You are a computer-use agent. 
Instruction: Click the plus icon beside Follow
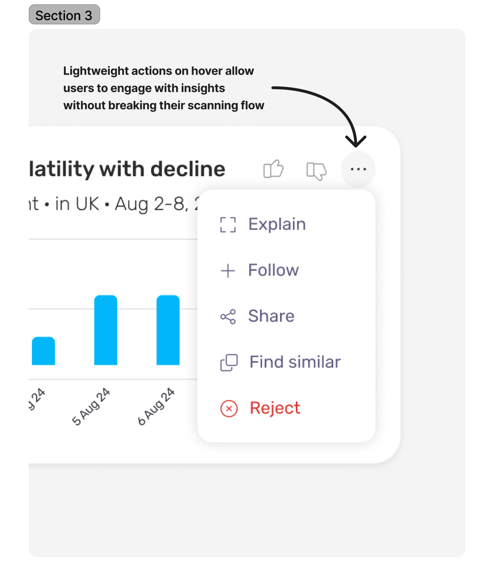(x=228, y=270)
